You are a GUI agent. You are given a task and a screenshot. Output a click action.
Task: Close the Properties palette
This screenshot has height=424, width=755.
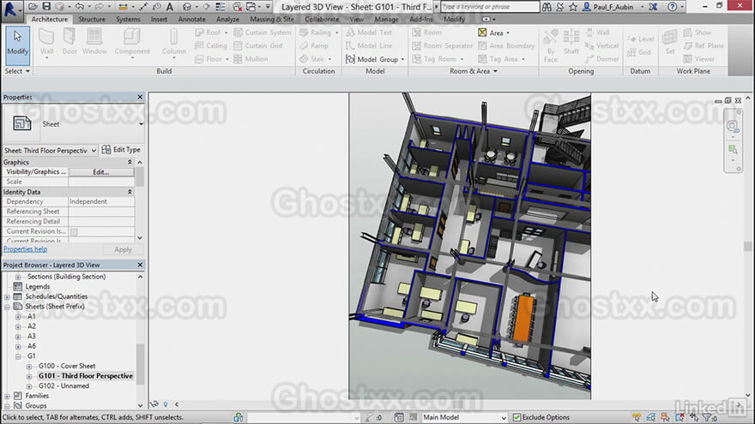140,97
